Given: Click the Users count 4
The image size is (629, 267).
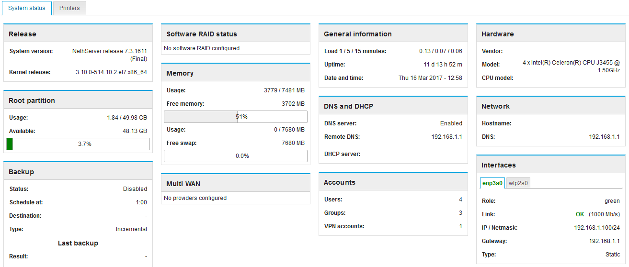Looking at the screenshot, I should pyautogui.click(x=460, y=200).
